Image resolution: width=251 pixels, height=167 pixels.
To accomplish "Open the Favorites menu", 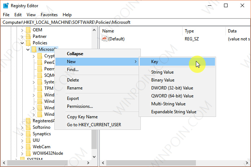I will click(x=49, y=15).
